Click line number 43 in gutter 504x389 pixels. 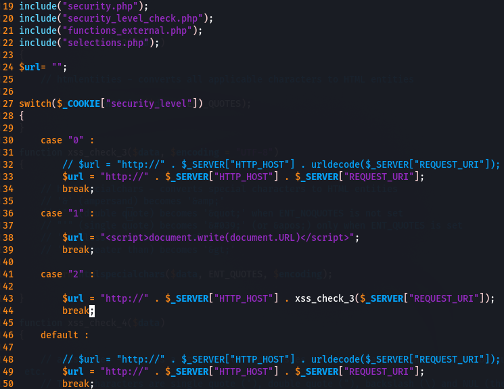tap(8, 298)
